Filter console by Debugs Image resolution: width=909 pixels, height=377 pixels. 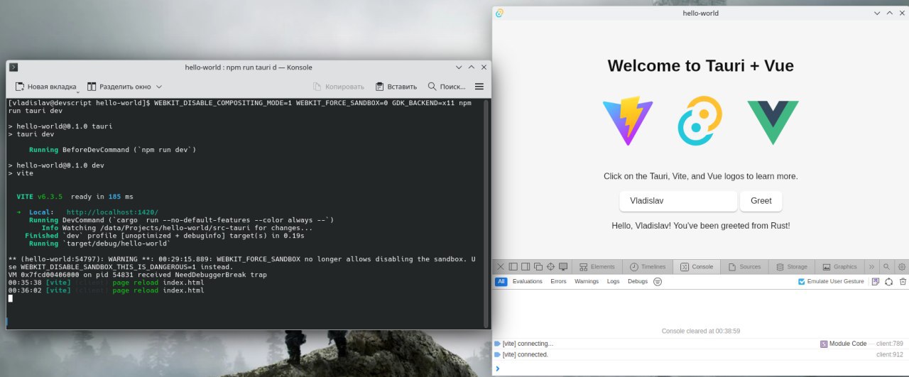click(x=638, y=281)
